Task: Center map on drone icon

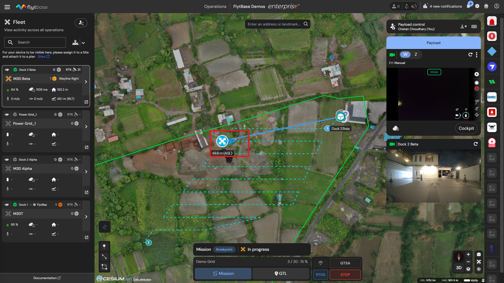Action: coord(479,262)
